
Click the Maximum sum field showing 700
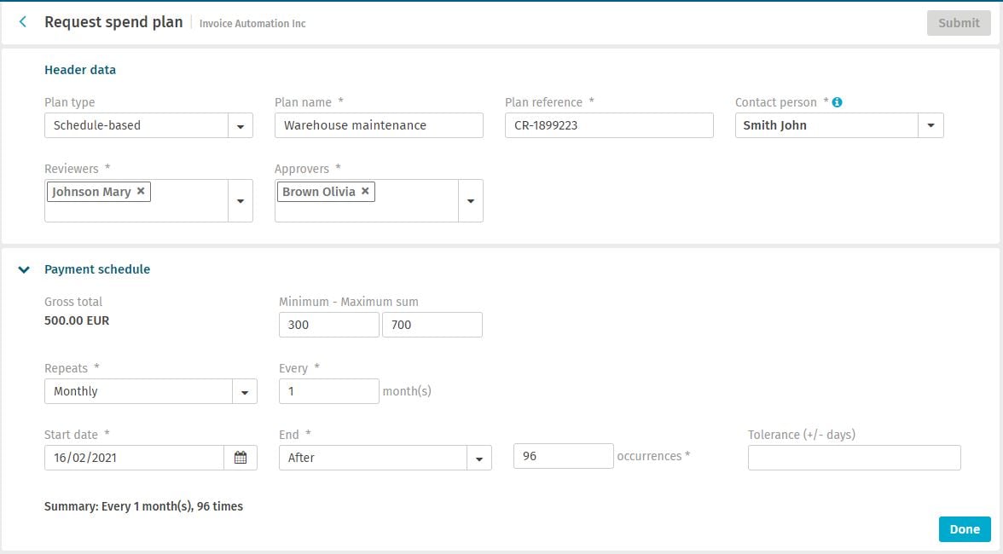click(432, 324)
